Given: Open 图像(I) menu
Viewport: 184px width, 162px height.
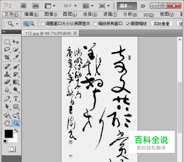Looking at the screenshot, I should click(51, 15).
